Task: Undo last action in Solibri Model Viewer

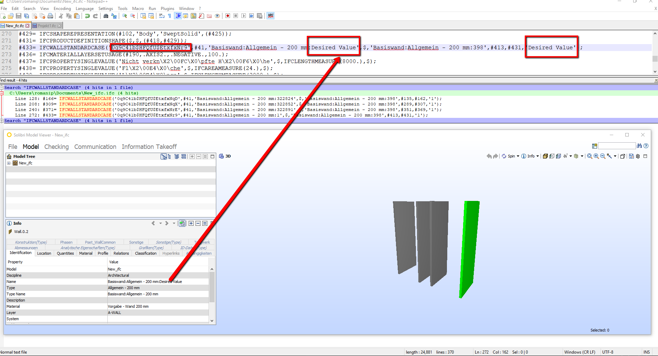Action: point(489,156)
